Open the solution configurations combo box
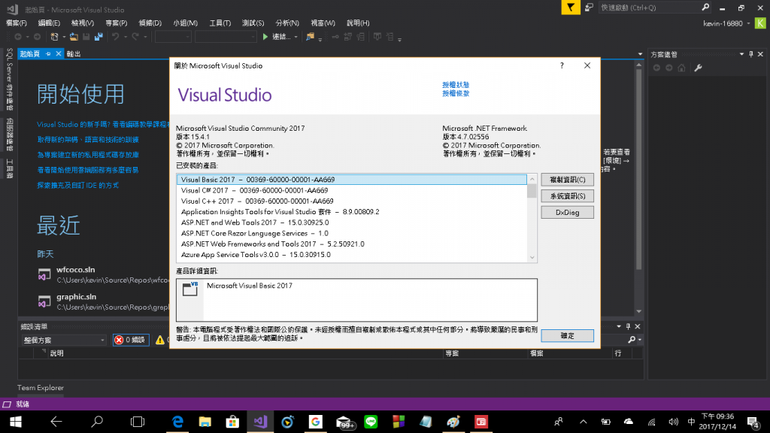 pos(173,37)
